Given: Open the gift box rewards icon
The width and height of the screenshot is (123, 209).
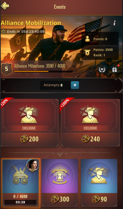Looking at the screenshot, I should [114, 69].
